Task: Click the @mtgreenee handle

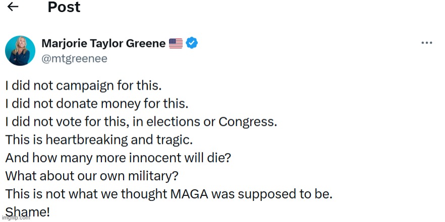Action: (74, 58)
